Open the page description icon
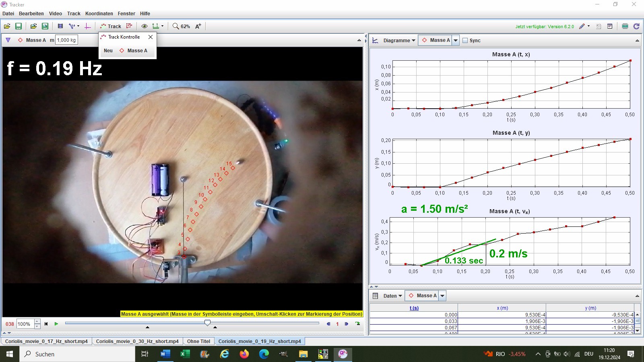The height and width of the screenshot is (362, 644). 599,26
